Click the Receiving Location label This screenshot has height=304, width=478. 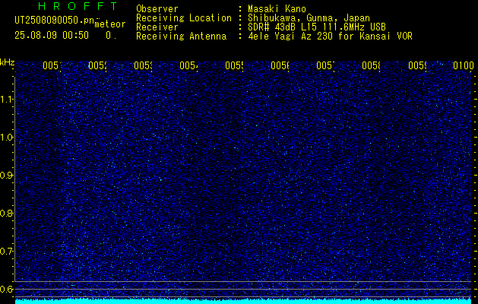click(184, 18)
